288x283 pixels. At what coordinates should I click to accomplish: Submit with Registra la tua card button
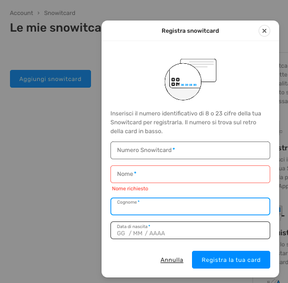[x=231, y=260]
